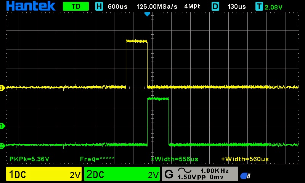Click the T trigger icon in top bar
Screen dimensions: 305x183
259,6
